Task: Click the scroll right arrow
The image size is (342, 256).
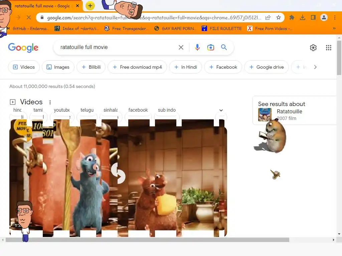Action: click(333, 240)
